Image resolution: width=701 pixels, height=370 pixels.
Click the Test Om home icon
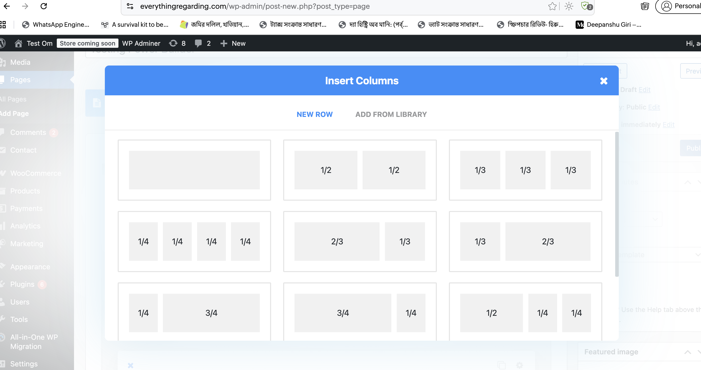tap(18, 43)
